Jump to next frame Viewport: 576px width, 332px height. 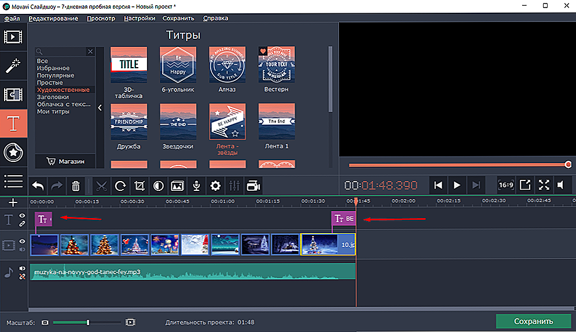pyautogui.click(x=476, y=185)
